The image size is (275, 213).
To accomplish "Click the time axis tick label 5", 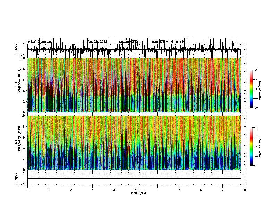I will point(136,190).
